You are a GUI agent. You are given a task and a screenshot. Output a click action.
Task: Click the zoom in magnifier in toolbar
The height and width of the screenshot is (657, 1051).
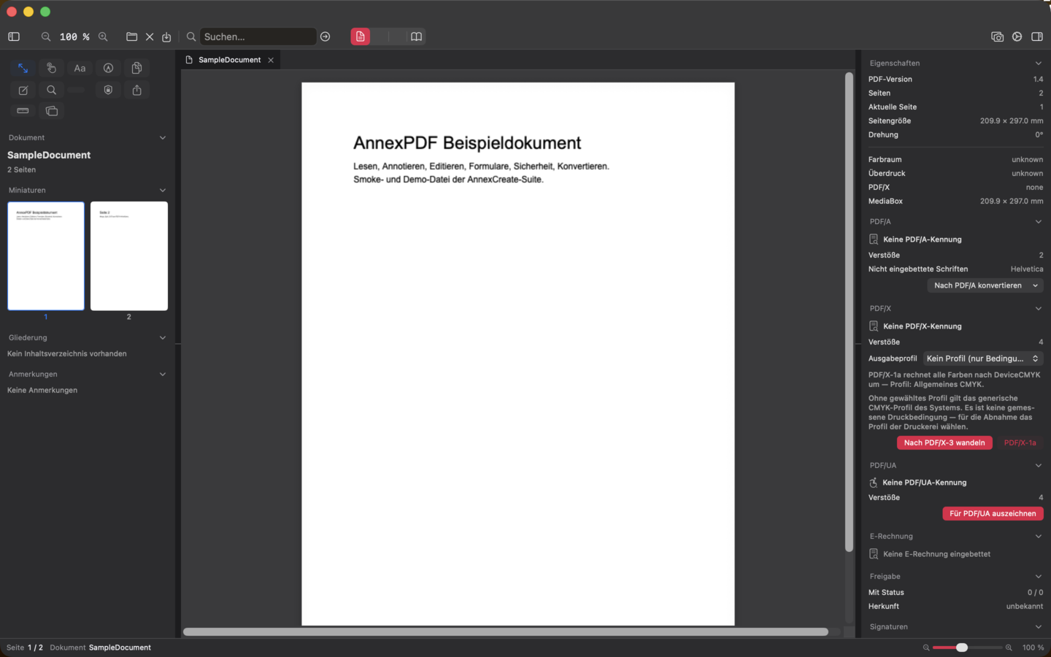point(103,36)
